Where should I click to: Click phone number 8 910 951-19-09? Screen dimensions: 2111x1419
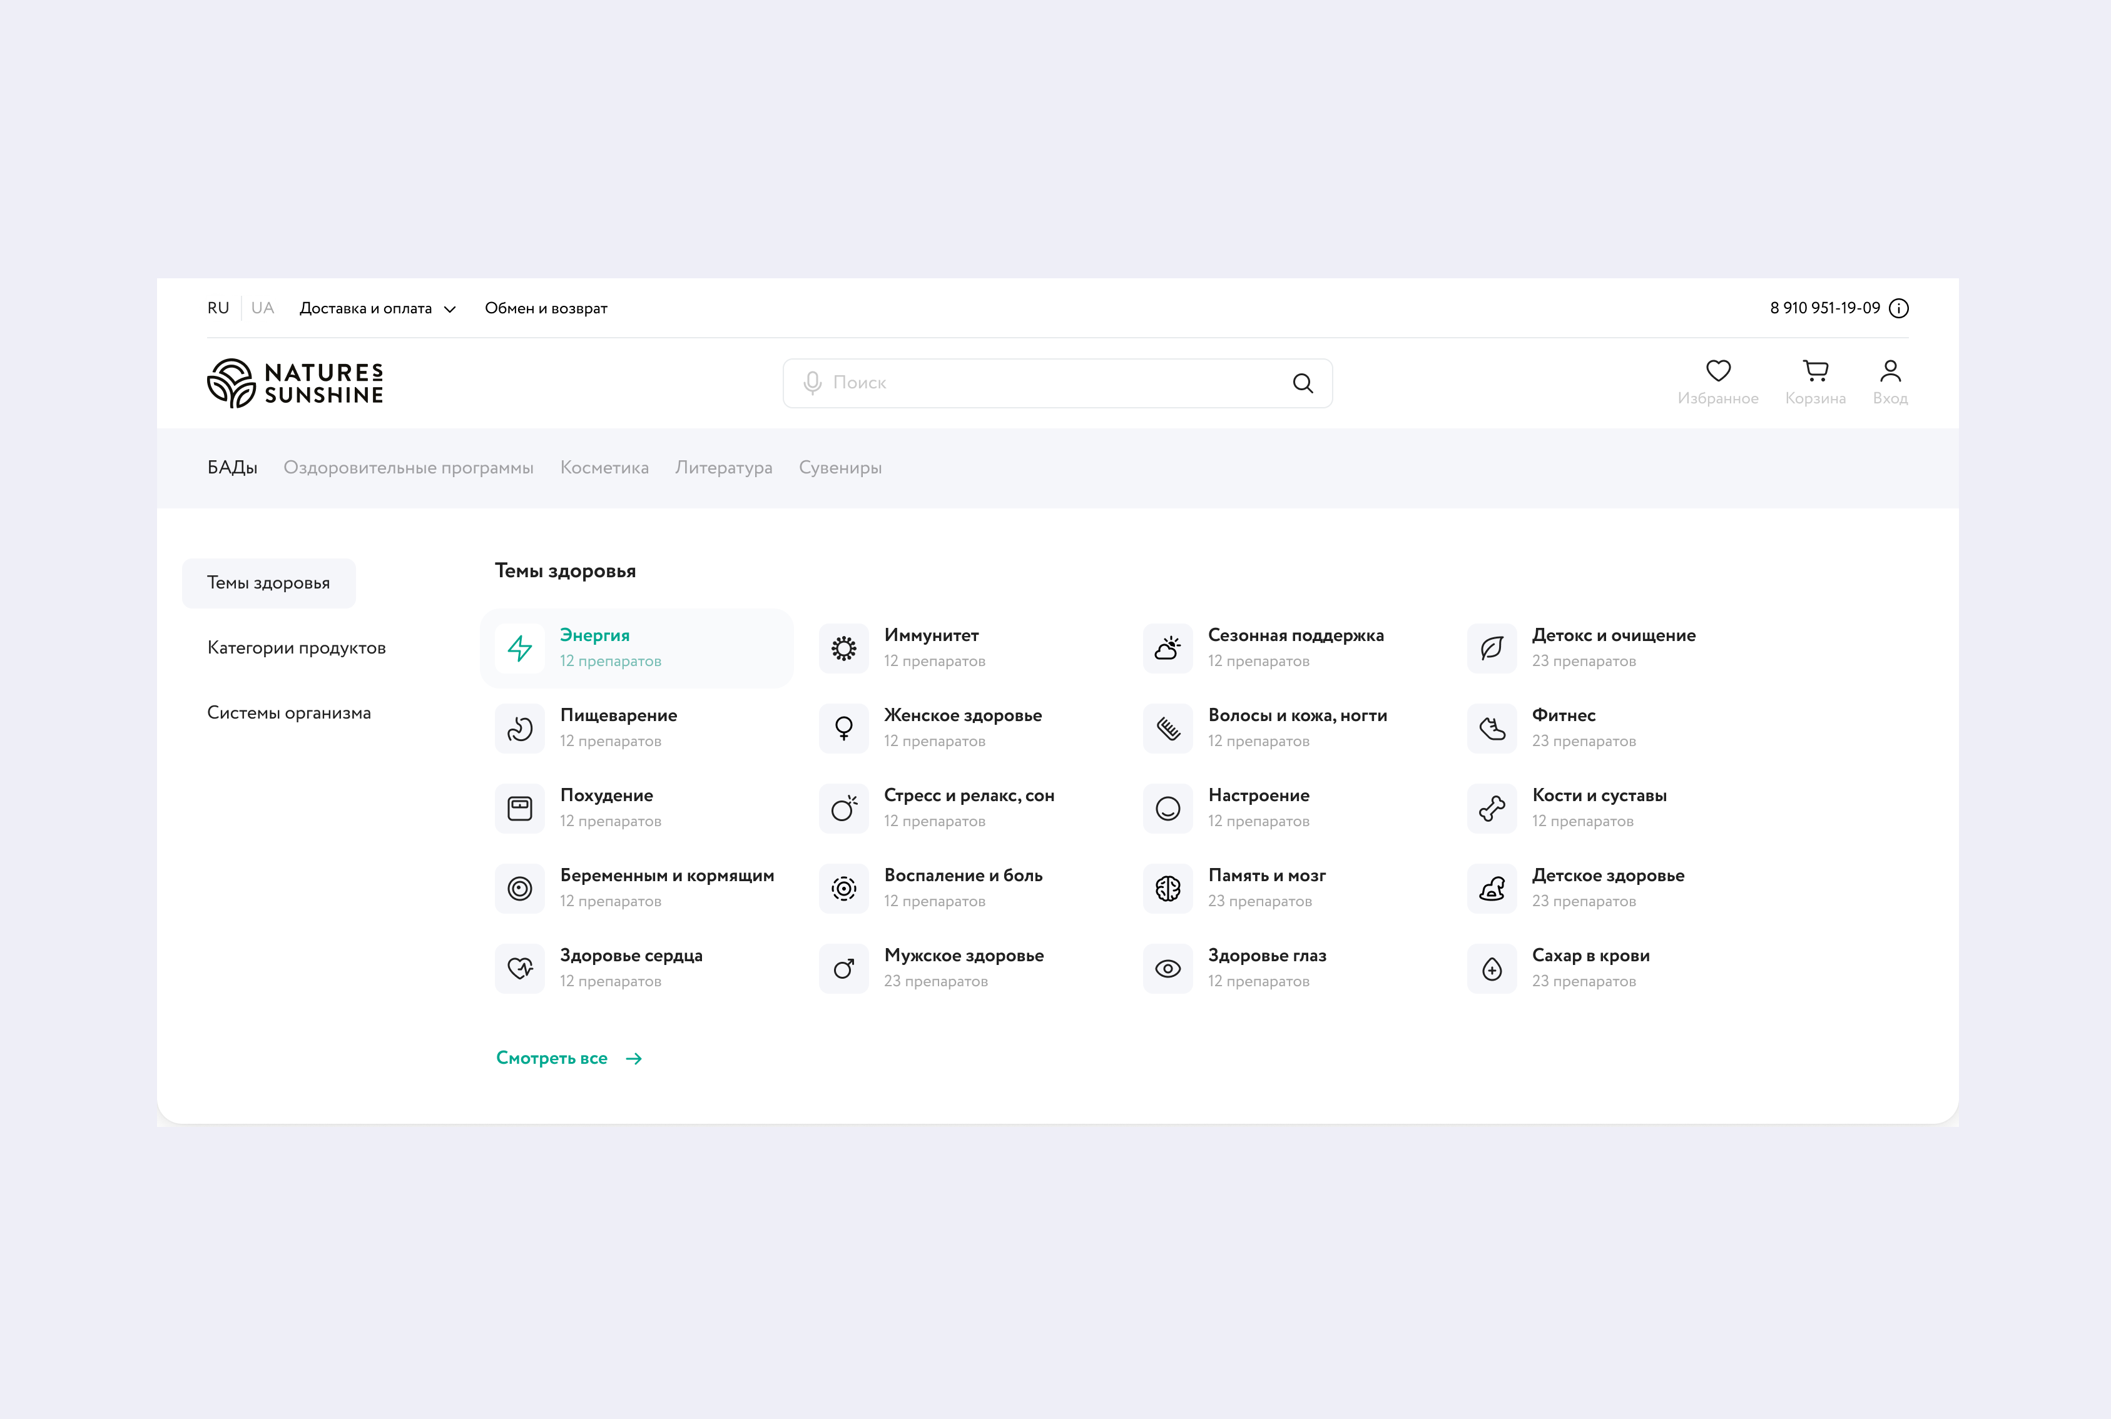pos(1825,308)
